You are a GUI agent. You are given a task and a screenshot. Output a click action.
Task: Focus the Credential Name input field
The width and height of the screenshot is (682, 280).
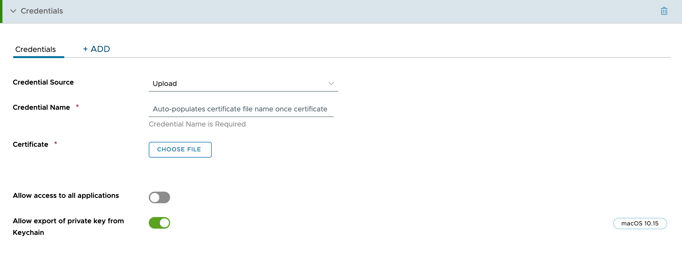pos(241,109)
